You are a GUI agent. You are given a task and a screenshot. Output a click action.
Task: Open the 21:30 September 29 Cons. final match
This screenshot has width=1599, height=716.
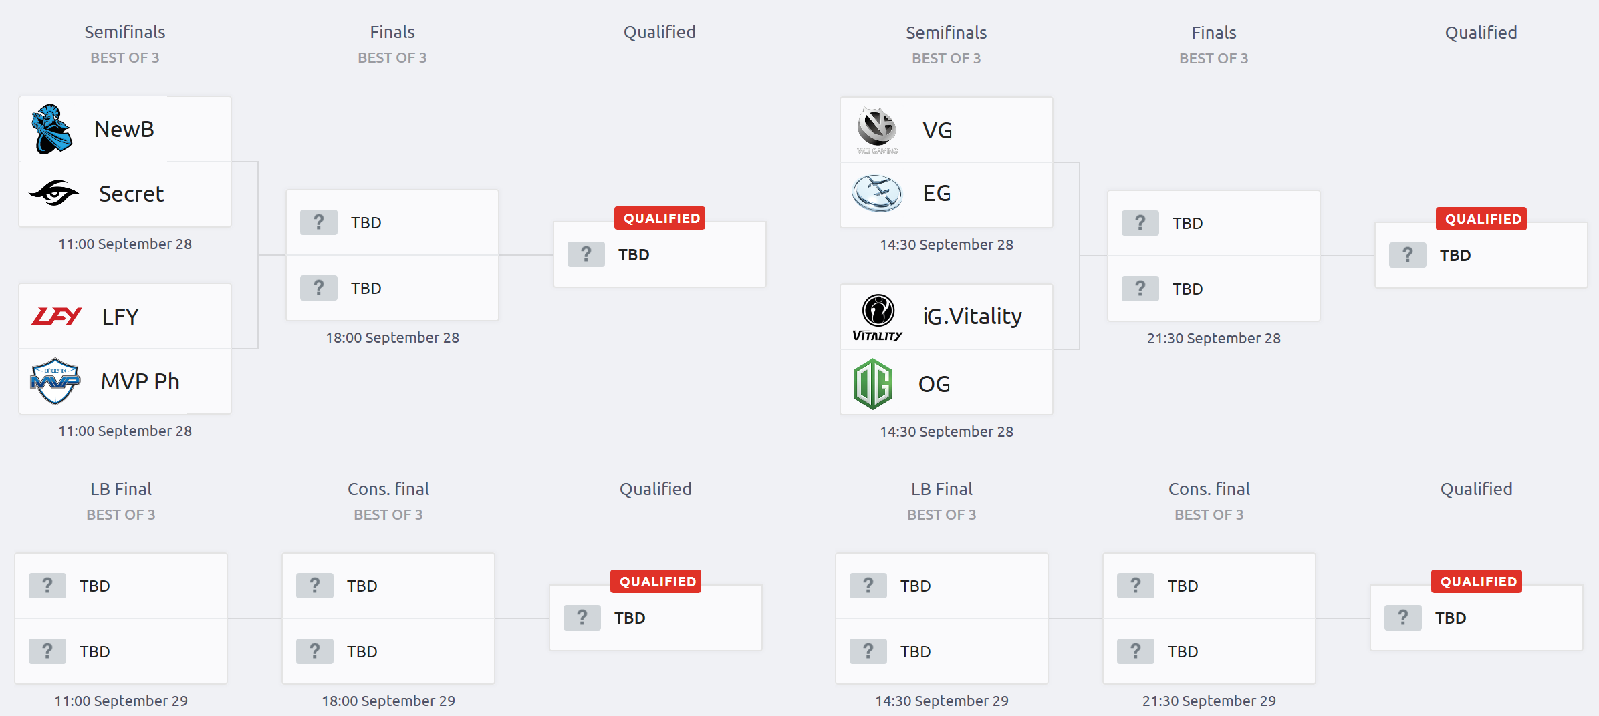tap(1209, 618)
